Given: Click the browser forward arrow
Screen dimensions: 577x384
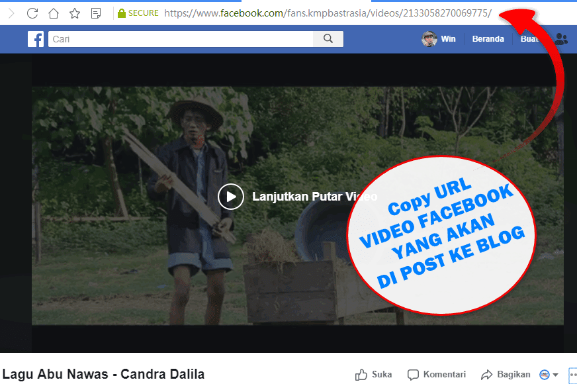Looking at the screenshot, I should (x=11, y=14).
